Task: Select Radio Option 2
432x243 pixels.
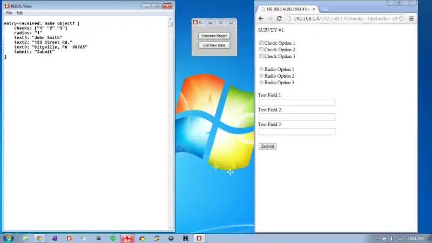Action: 261,76
